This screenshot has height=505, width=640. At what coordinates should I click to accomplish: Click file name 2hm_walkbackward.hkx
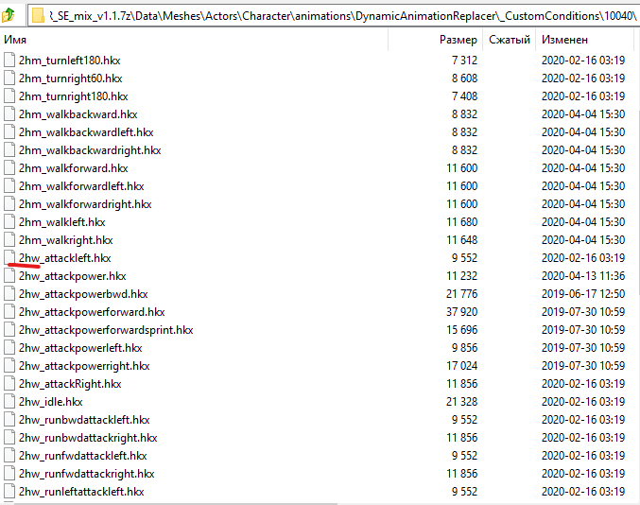[78, 114]
